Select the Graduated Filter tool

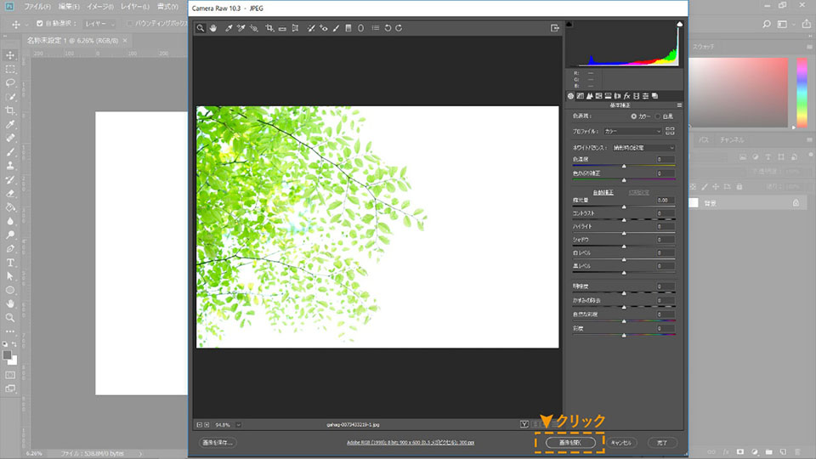tap(348, 28)
